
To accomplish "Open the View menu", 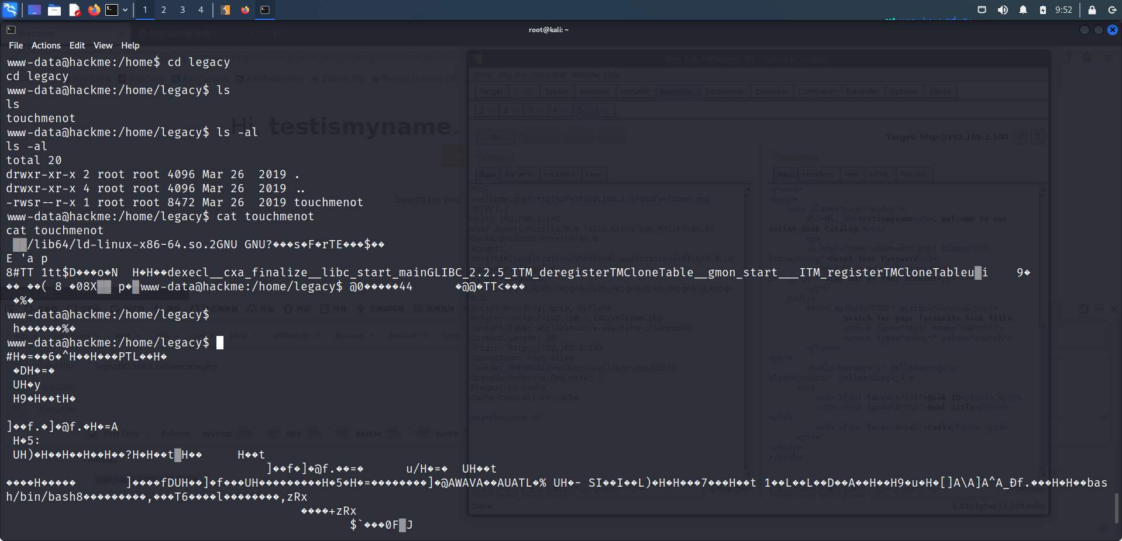I will [102, 46].
